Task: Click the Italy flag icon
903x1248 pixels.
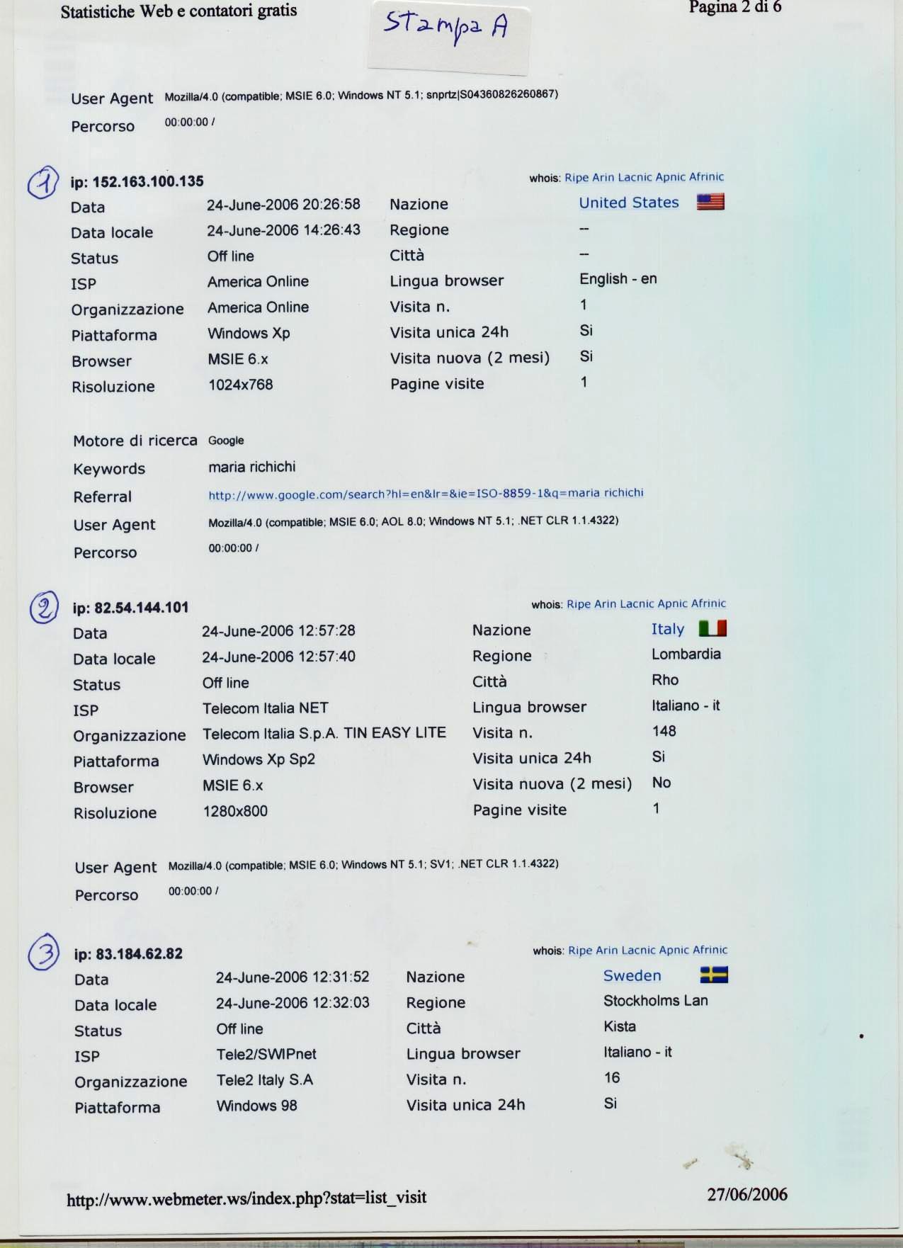Action: point(712,628)
